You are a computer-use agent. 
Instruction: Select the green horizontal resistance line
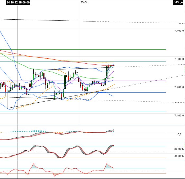tap(83, 49)
